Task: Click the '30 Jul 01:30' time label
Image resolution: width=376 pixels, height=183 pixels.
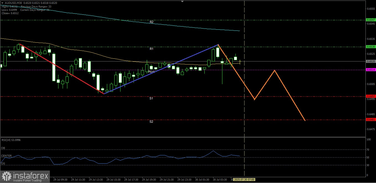Action: tap(202, 179)
